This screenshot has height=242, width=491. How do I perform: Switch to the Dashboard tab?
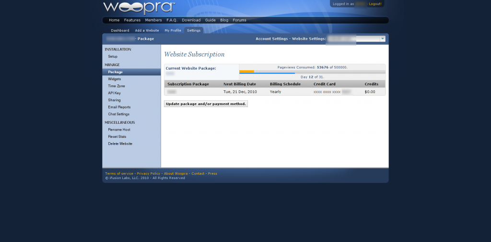120,30
